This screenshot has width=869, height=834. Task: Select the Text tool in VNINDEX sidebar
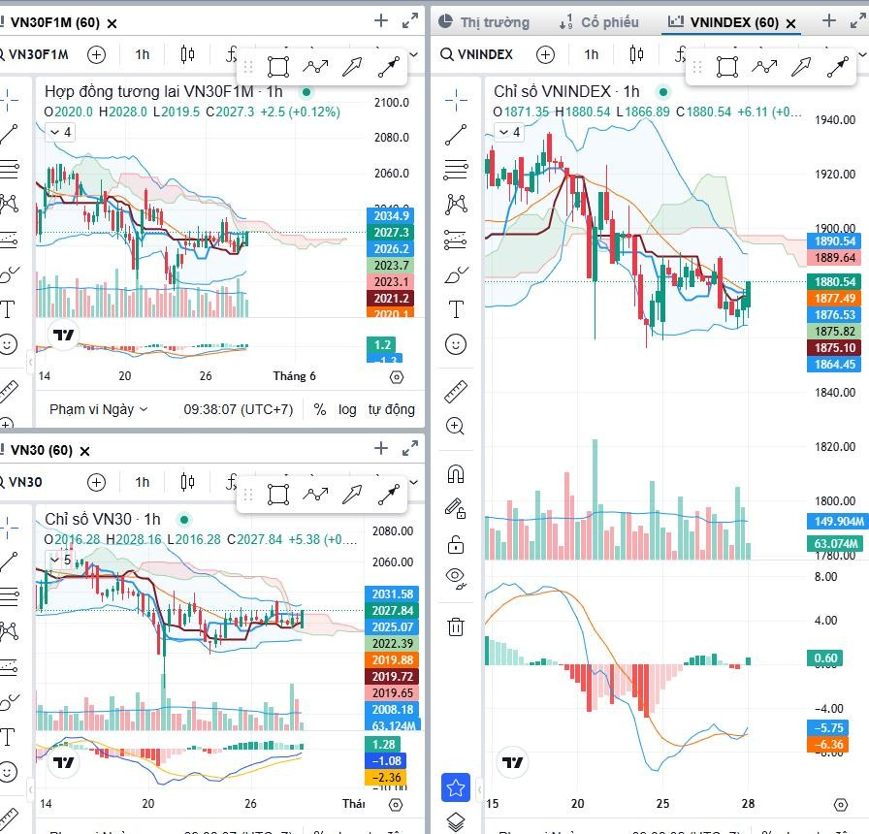click(456, 309)
